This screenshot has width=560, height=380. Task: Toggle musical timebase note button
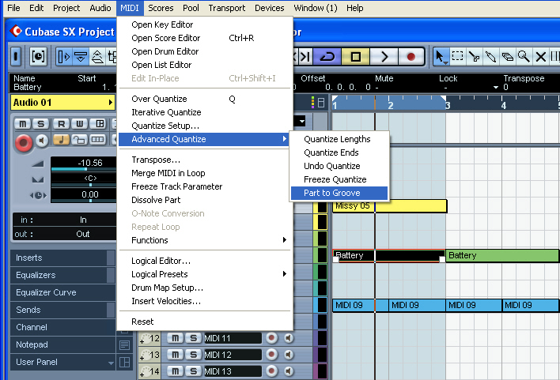click(x=62, y=140)
